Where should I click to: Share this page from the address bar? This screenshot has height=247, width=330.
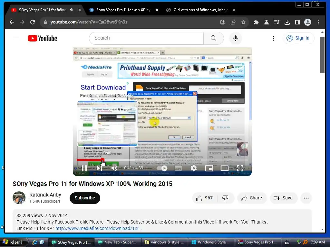pos(233,22)
